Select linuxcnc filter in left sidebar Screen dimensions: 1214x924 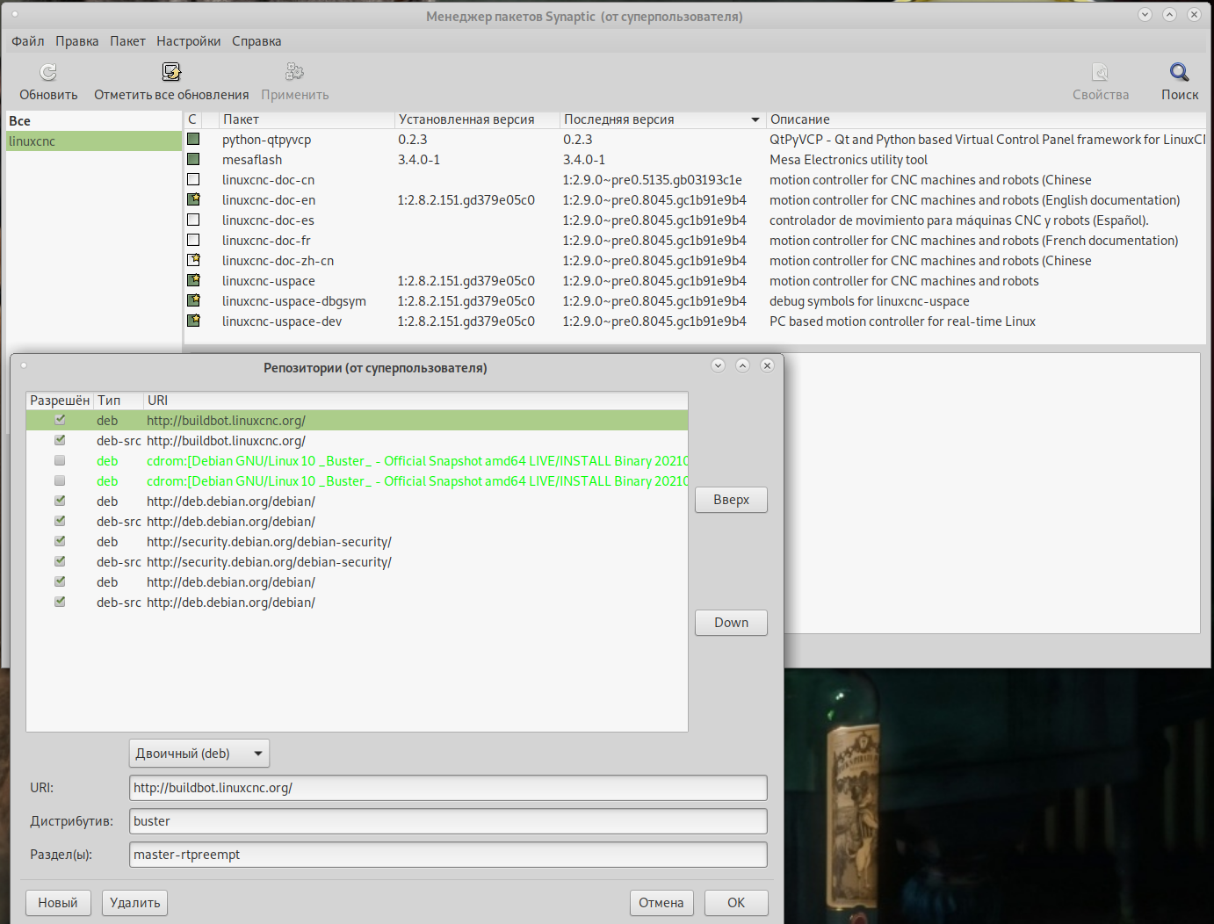pyautogui.click(x=93, y=141)
